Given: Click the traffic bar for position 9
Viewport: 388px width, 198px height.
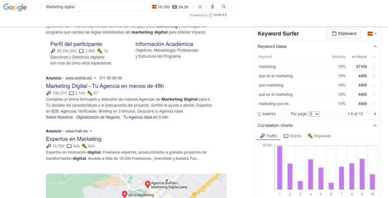Looking at the screenshot, I should (362, 174).
